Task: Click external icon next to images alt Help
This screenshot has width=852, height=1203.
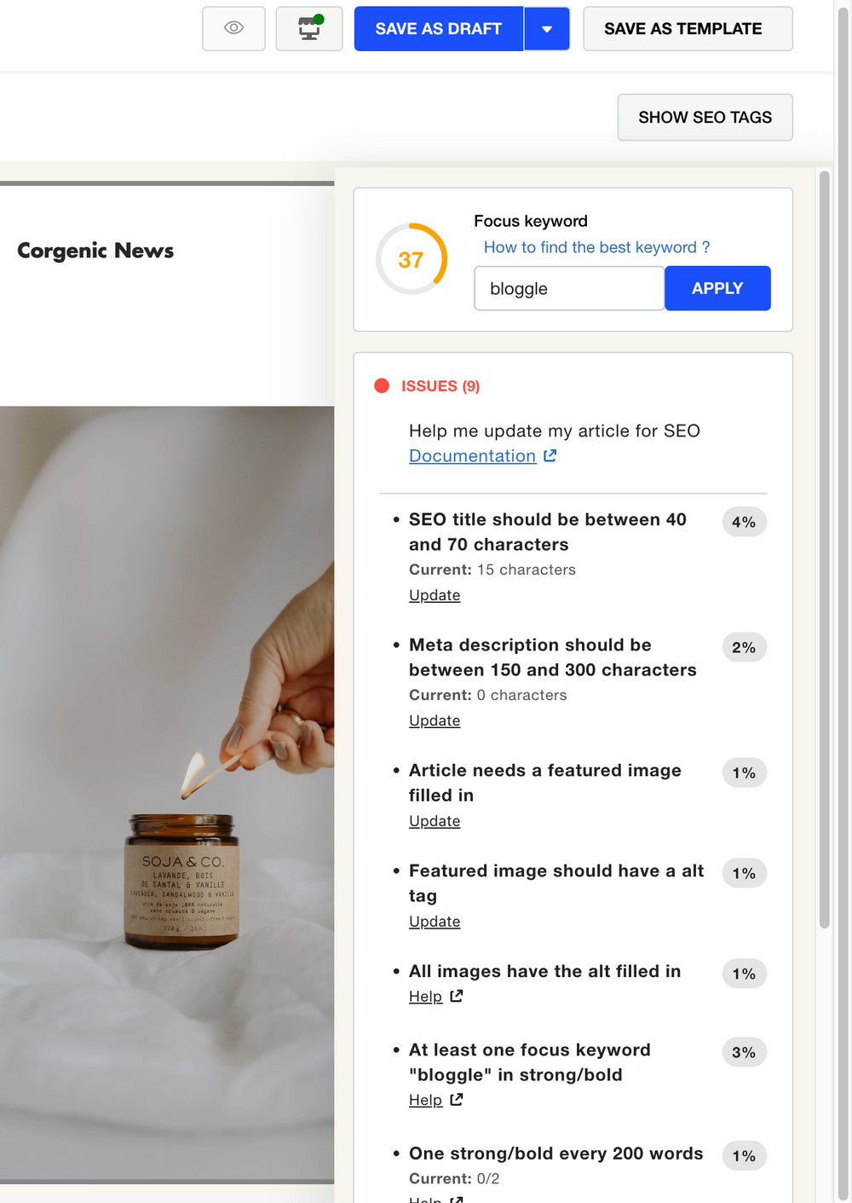Action: coord(457,996)
